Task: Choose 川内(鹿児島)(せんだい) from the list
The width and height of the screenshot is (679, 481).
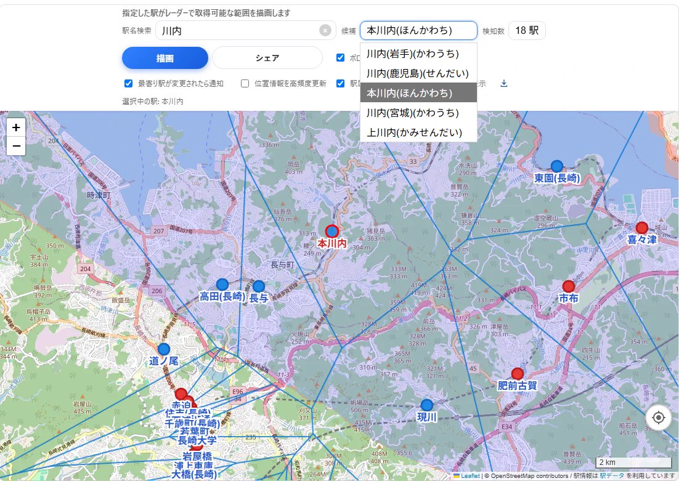Action: [x=418, y=73]
